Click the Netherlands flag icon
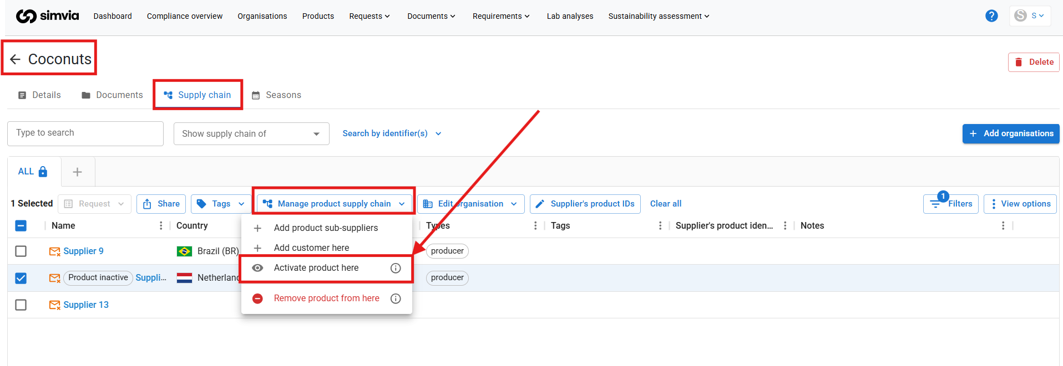The height and width of the screenshot is (366, 1063). (184, 278)
